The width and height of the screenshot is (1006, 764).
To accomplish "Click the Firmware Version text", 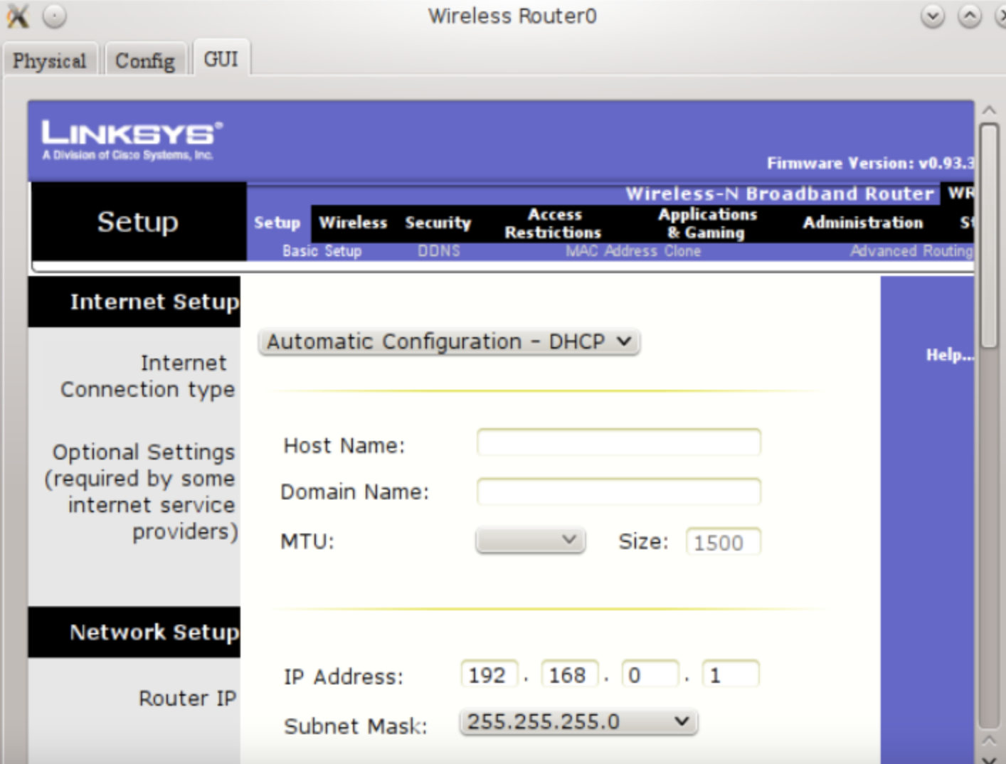I will (x=870, y=164).
